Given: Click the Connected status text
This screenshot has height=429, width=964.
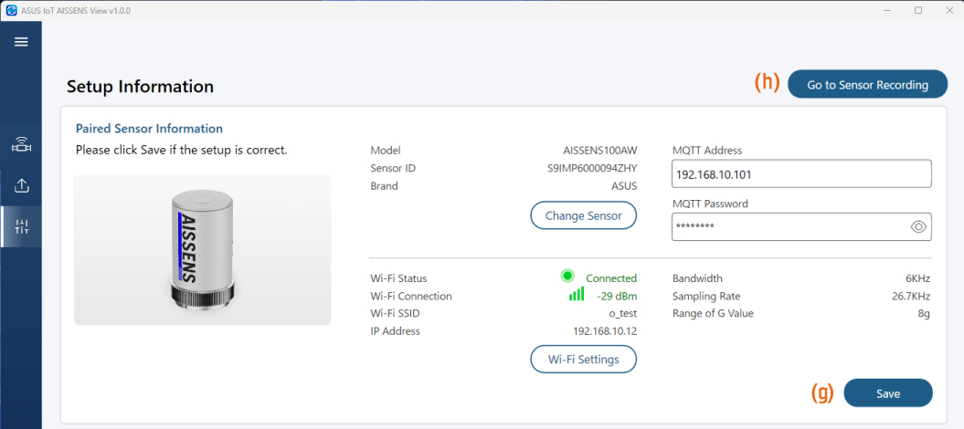Looking at the screenshot, I should (611, 278).
